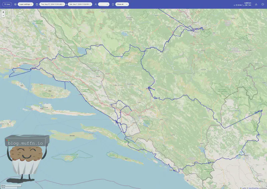Expand the Show all device filter
Screen dimensions: 267x189
point(122,4)
